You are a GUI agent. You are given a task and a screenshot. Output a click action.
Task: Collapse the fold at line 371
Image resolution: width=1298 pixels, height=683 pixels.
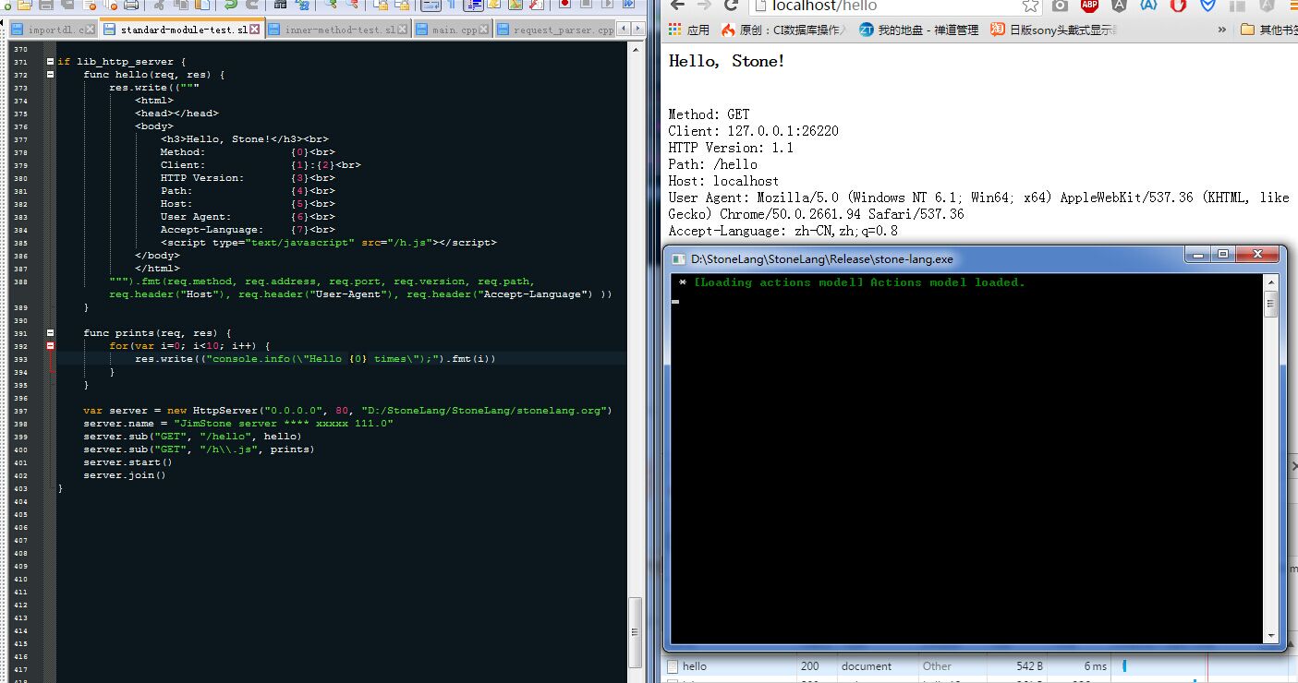(x=50, y=62)
